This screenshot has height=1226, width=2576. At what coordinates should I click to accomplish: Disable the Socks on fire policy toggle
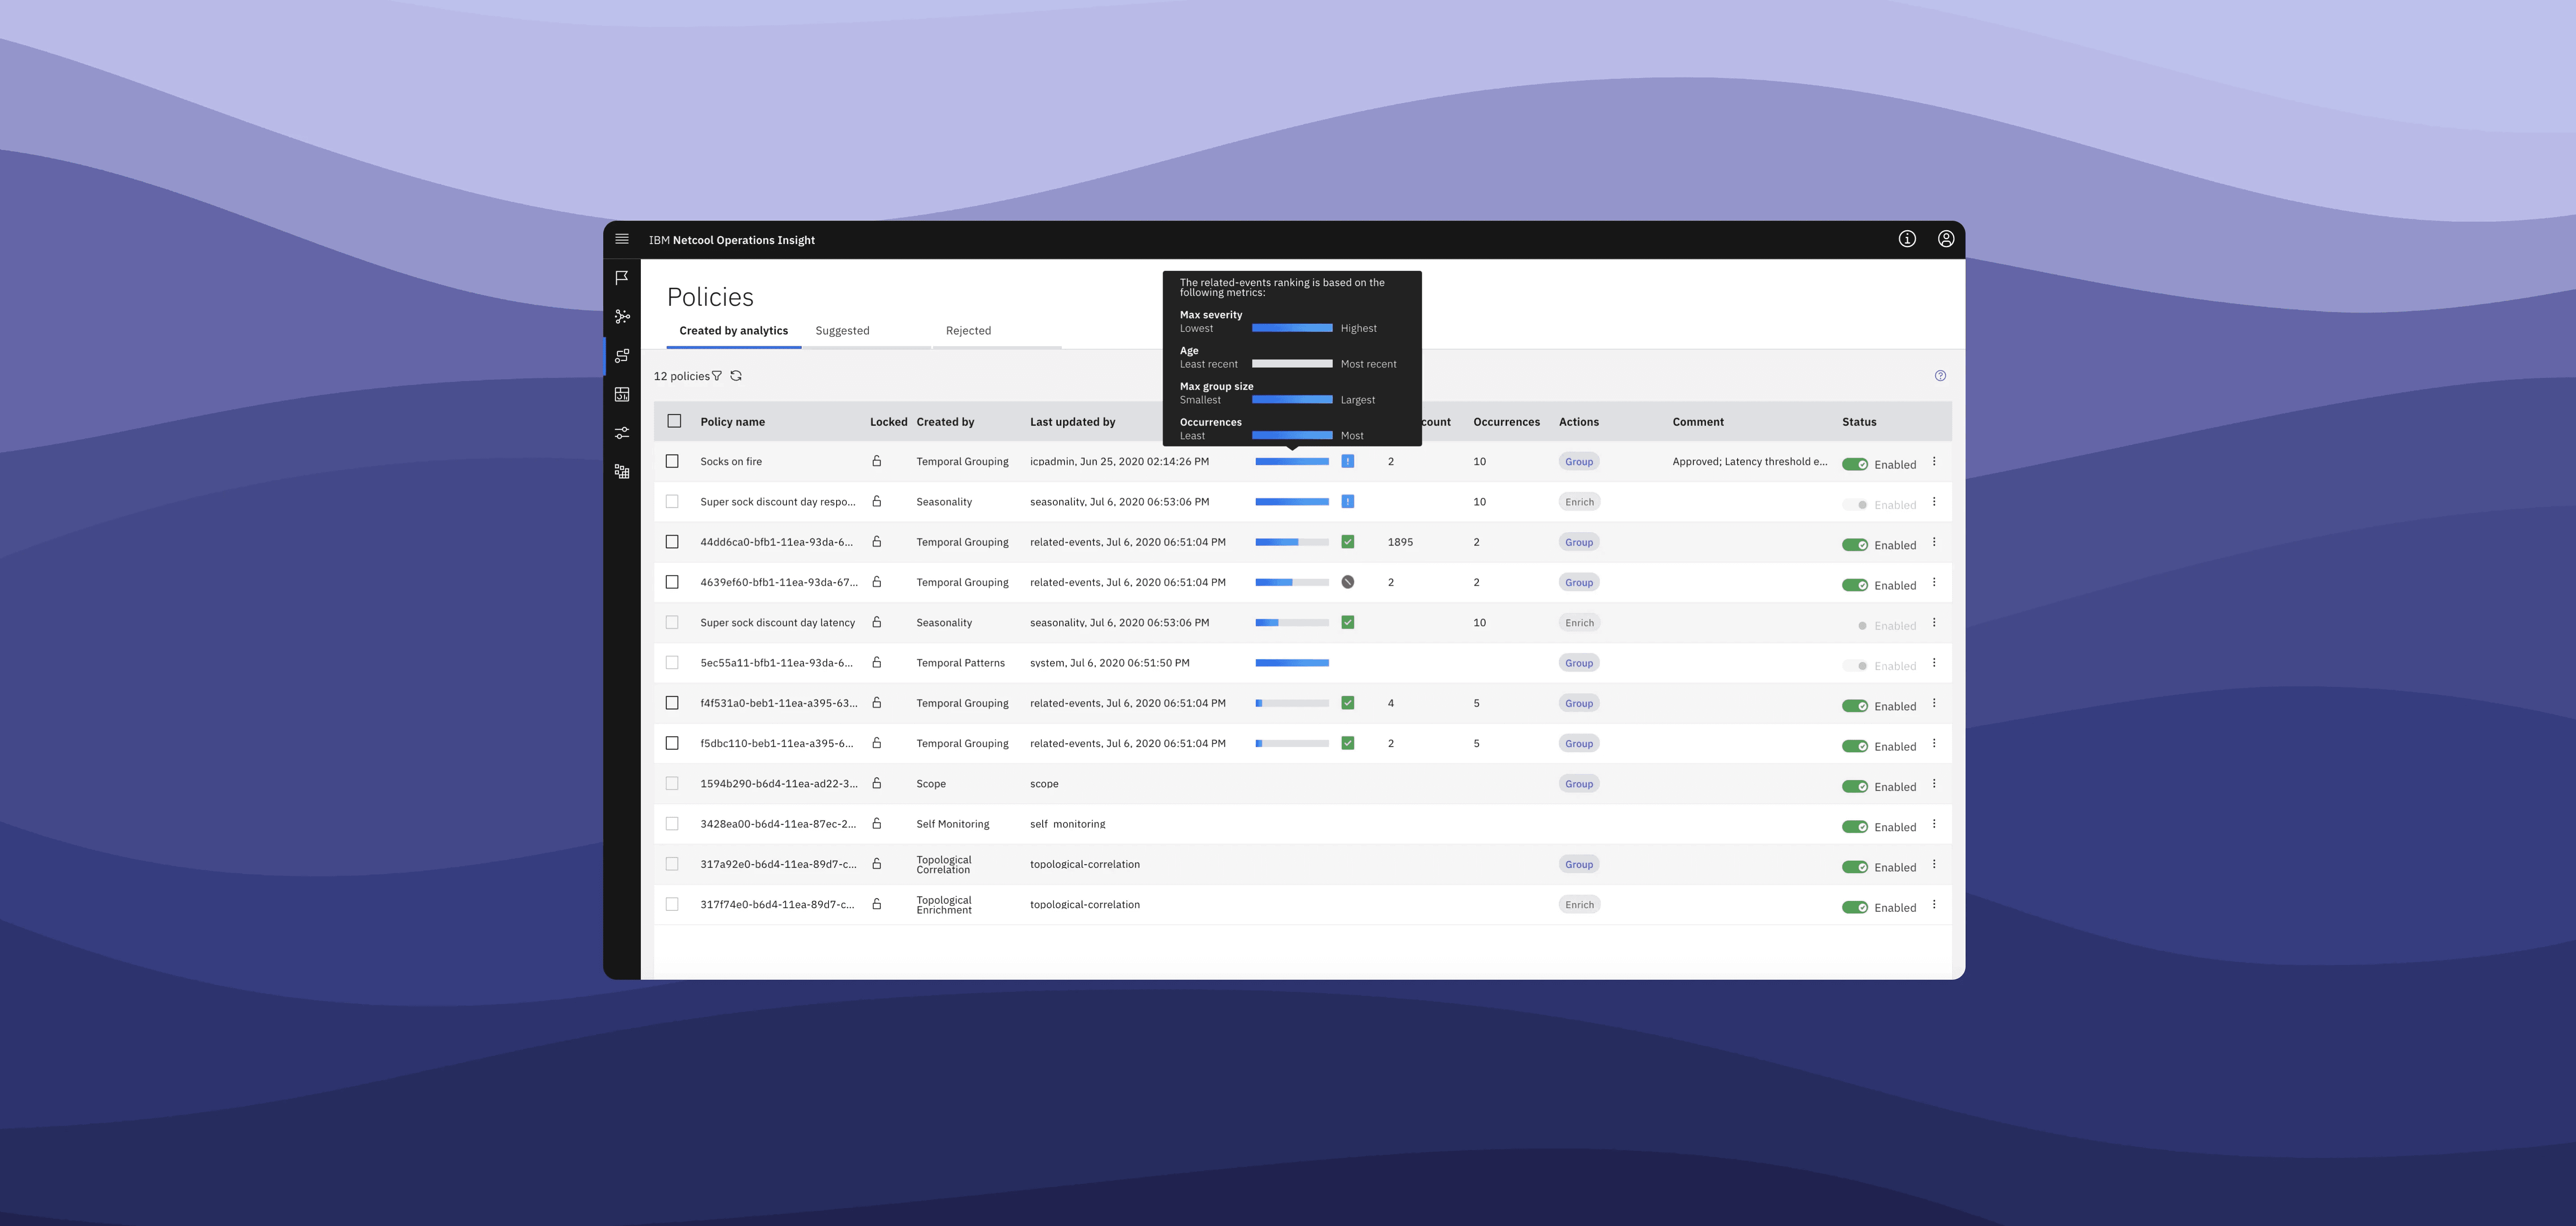tap(1855, 464)
